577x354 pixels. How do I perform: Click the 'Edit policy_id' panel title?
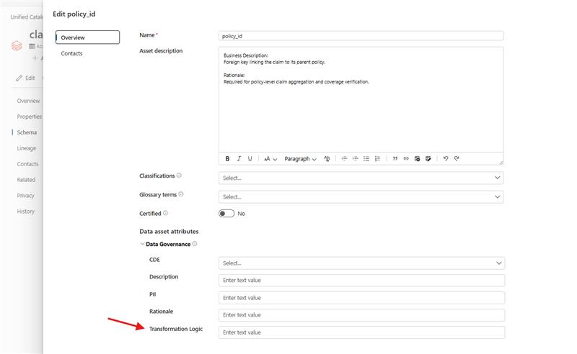tap(74, 14)
